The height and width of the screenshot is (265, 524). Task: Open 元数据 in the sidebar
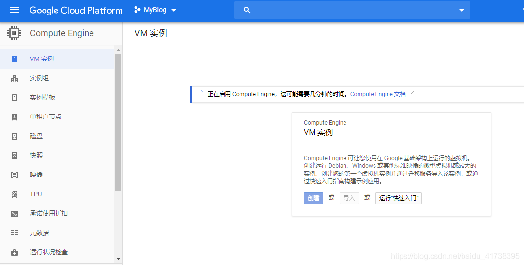coord(57,233)
